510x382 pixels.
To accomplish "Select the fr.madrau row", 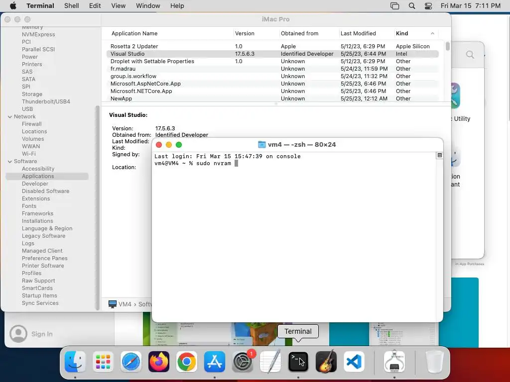I will click(272, 69).
